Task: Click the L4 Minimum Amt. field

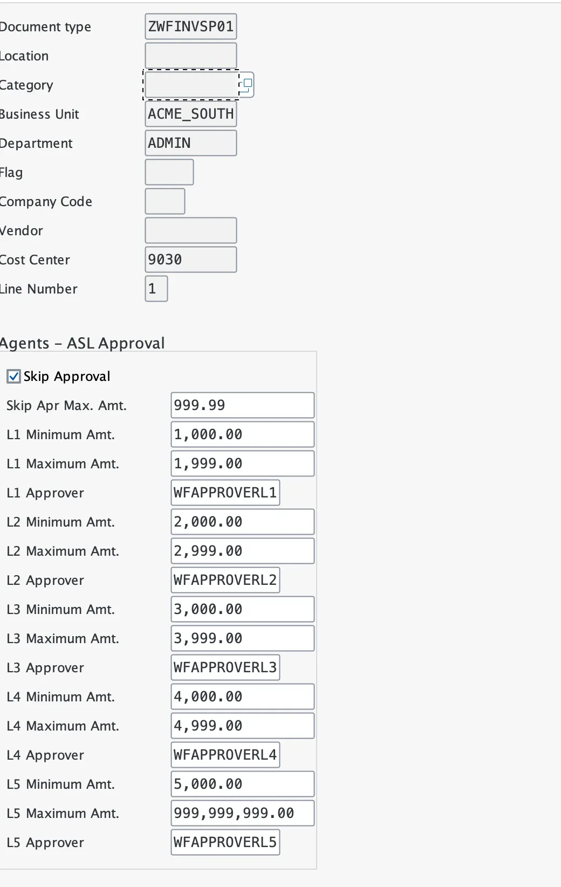Action: tap(243, 697)
